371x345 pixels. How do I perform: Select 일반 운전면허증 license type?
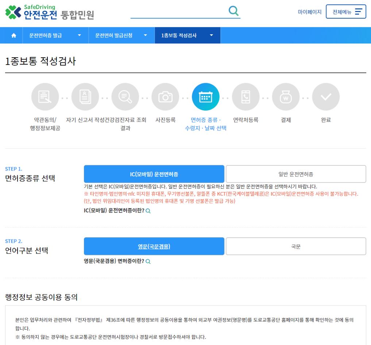pyautogui.click(x=295, y=174)
